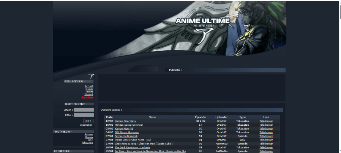This screenshot has width=341, height=153.
Task: Open Drama in Multimedia menu
Action: tap(89, 137)
